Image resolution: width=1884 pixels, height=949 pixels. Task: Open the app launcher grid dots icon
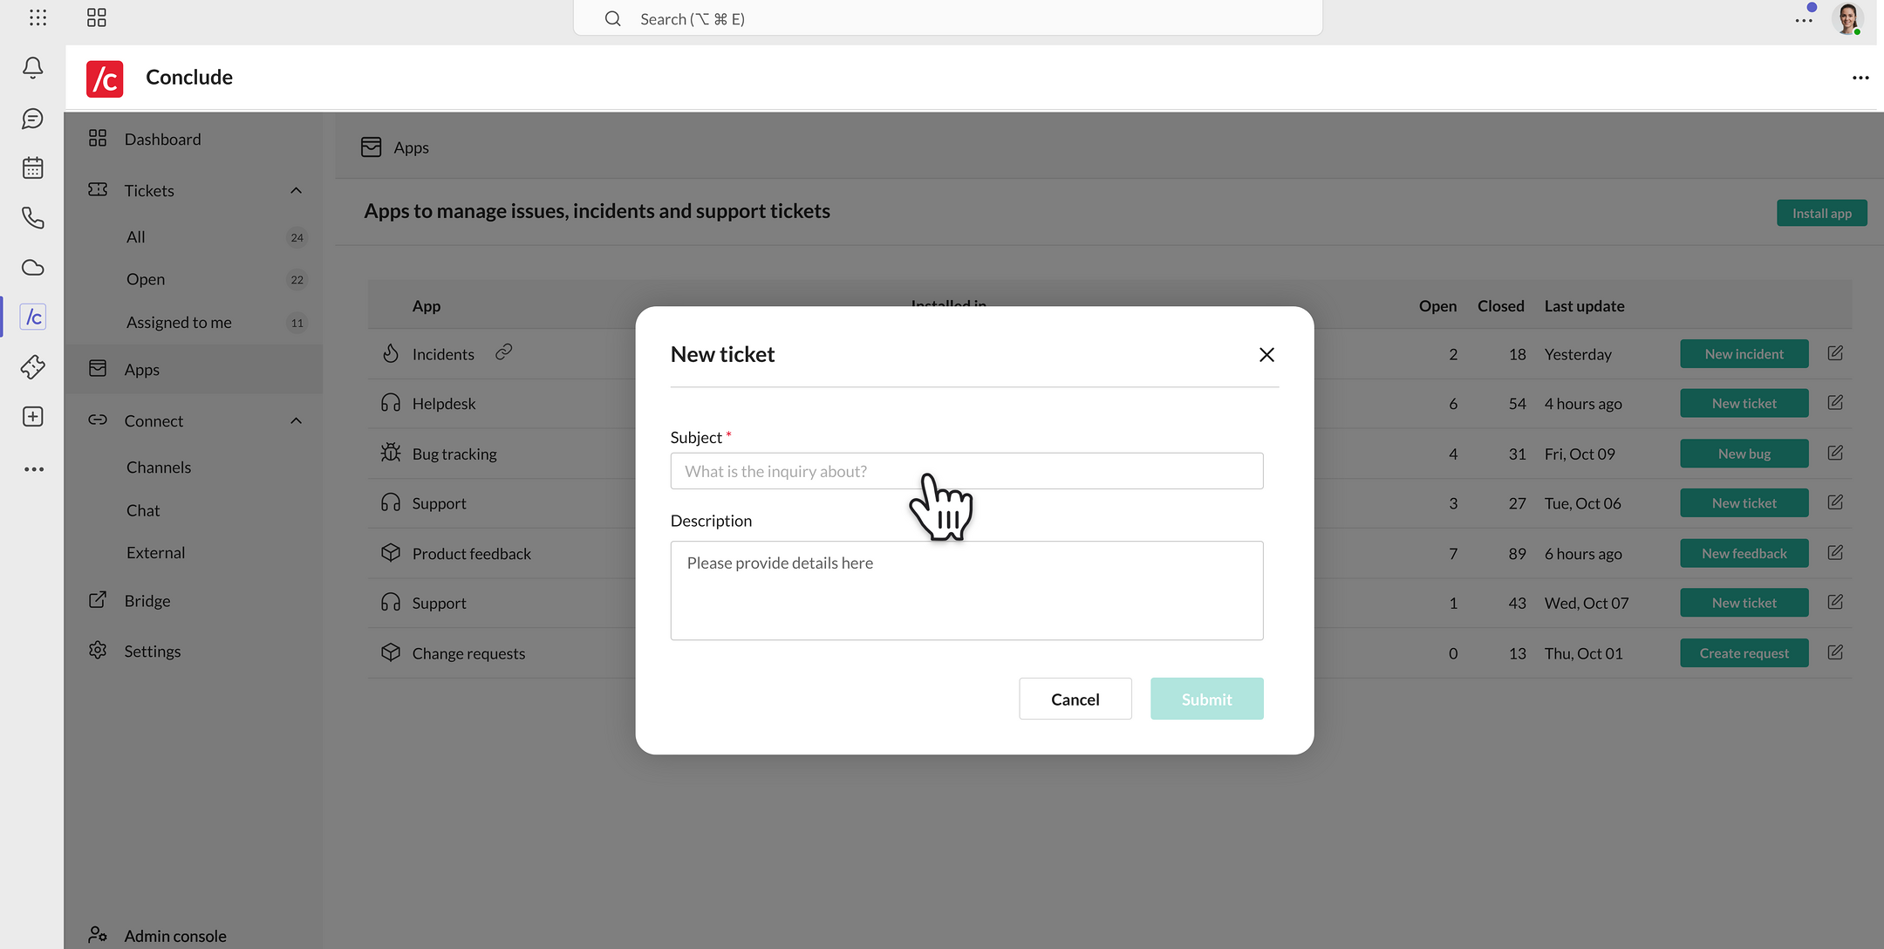pos(38,17)
